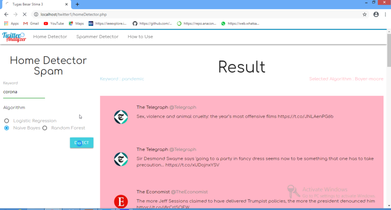The image size is (391, 210).
Task: Click the Twitter Analyzer logo
Action: tap(14, 37)
